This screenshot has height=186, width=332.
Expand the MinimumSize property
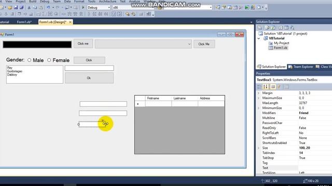258,108
